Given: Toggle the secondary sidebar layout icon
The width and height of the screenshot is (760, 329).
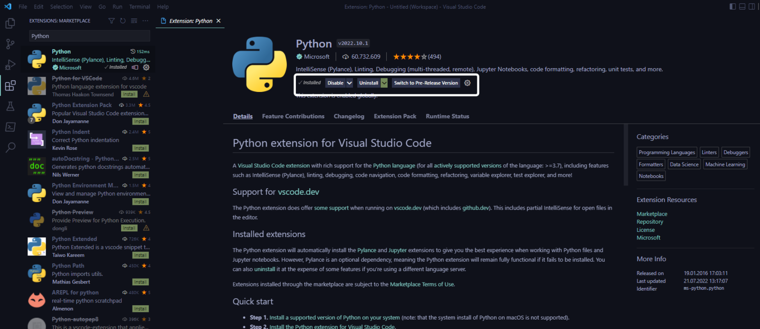Looking at the screenshot, I should point(751,7).
